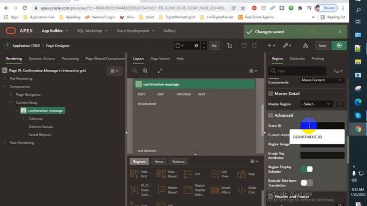Zoom in on the Layout pane
The height and width of the screenshot is (206, 367).
pos(145,71)
